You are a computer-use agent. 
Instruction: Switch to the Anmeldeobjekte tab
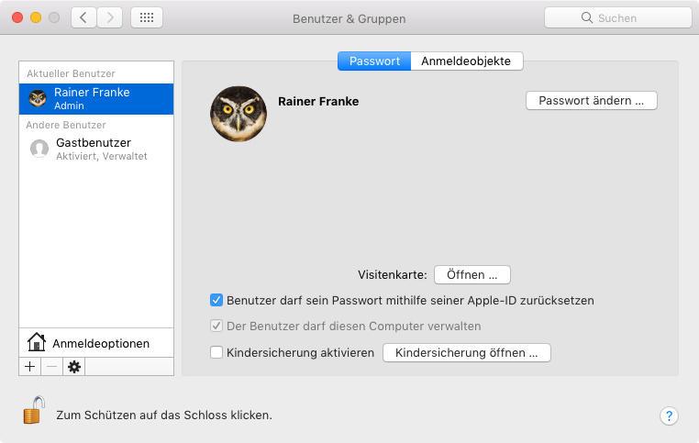click(x=466, y=61)
